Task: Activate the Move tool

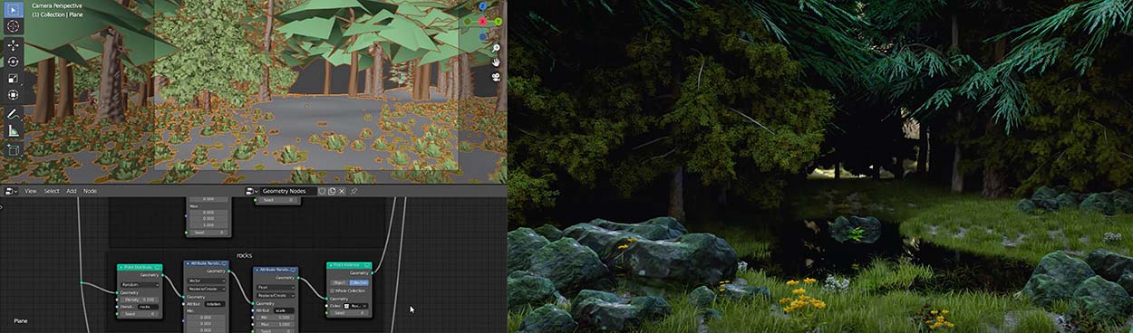Action: point(13,45)
